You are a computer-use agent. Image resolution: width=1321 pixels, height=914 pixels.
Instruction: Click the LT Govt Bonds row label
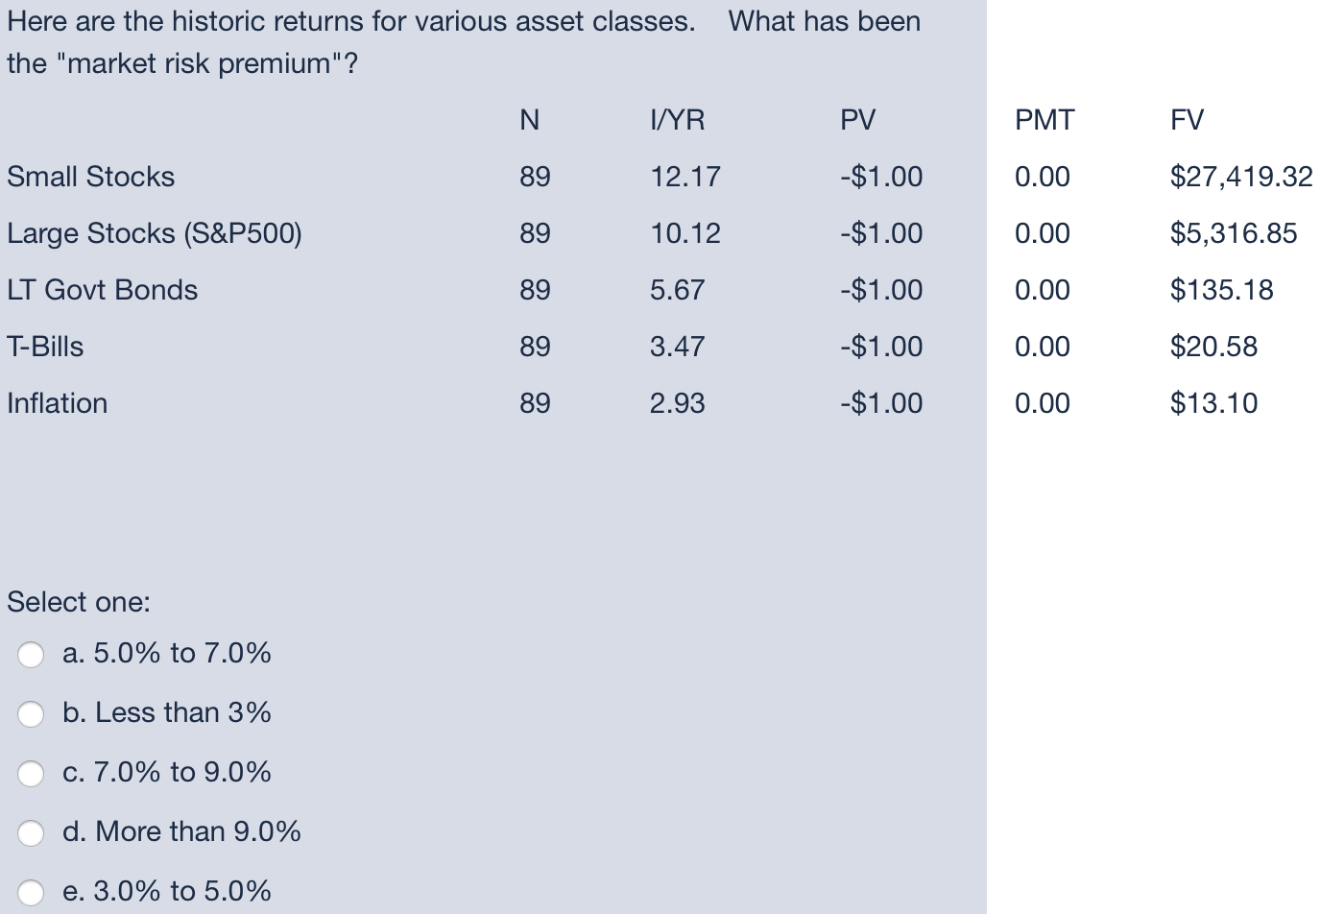pyautogui.click(x=102, y=290)
